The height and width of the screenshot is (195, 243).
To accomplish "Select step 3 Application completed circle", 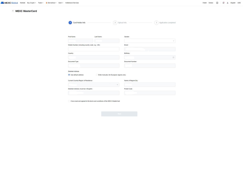I will [x=156, y=23].
